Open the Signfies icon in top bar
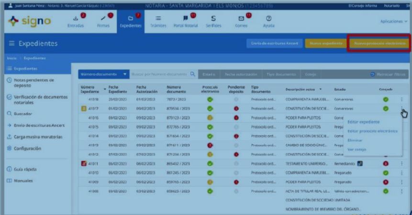412x215 pixels. click(x=213, y=19)
